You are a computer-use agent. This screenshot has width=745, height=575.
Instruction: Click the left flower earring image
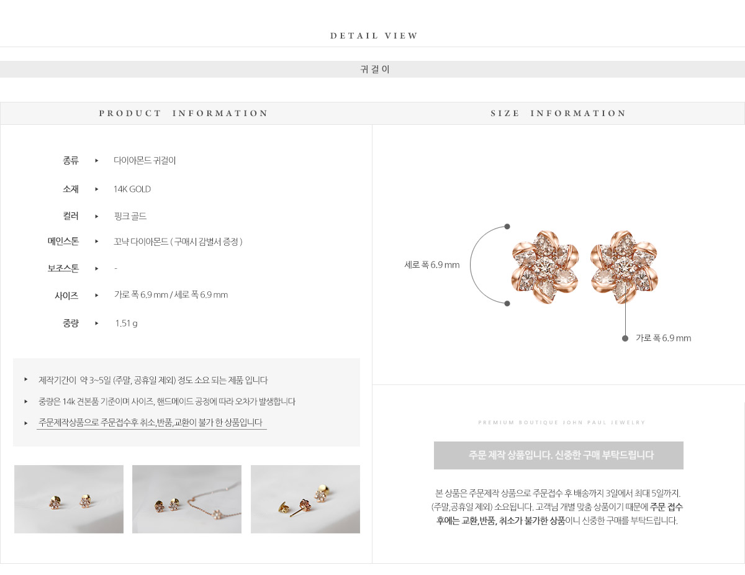pos(545,267)
